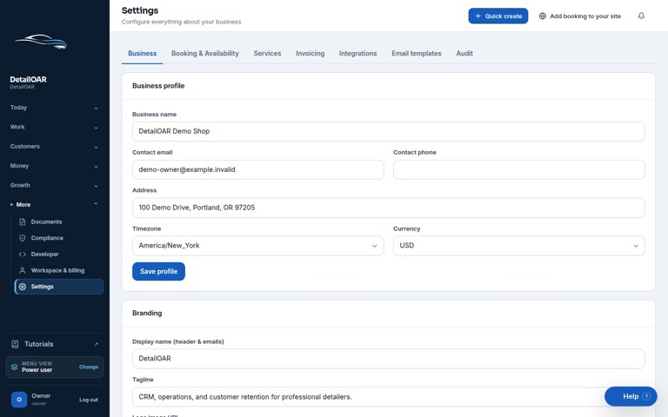Image resolution: width=668 pixels, height=417 pixels.
Task: Click Add booking to your site
Action: pyautogui.click(x=580, y=16)
